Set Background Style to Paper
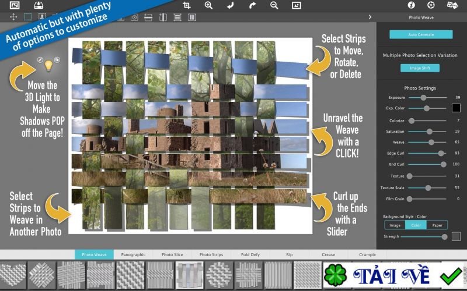 pos(437,225)
